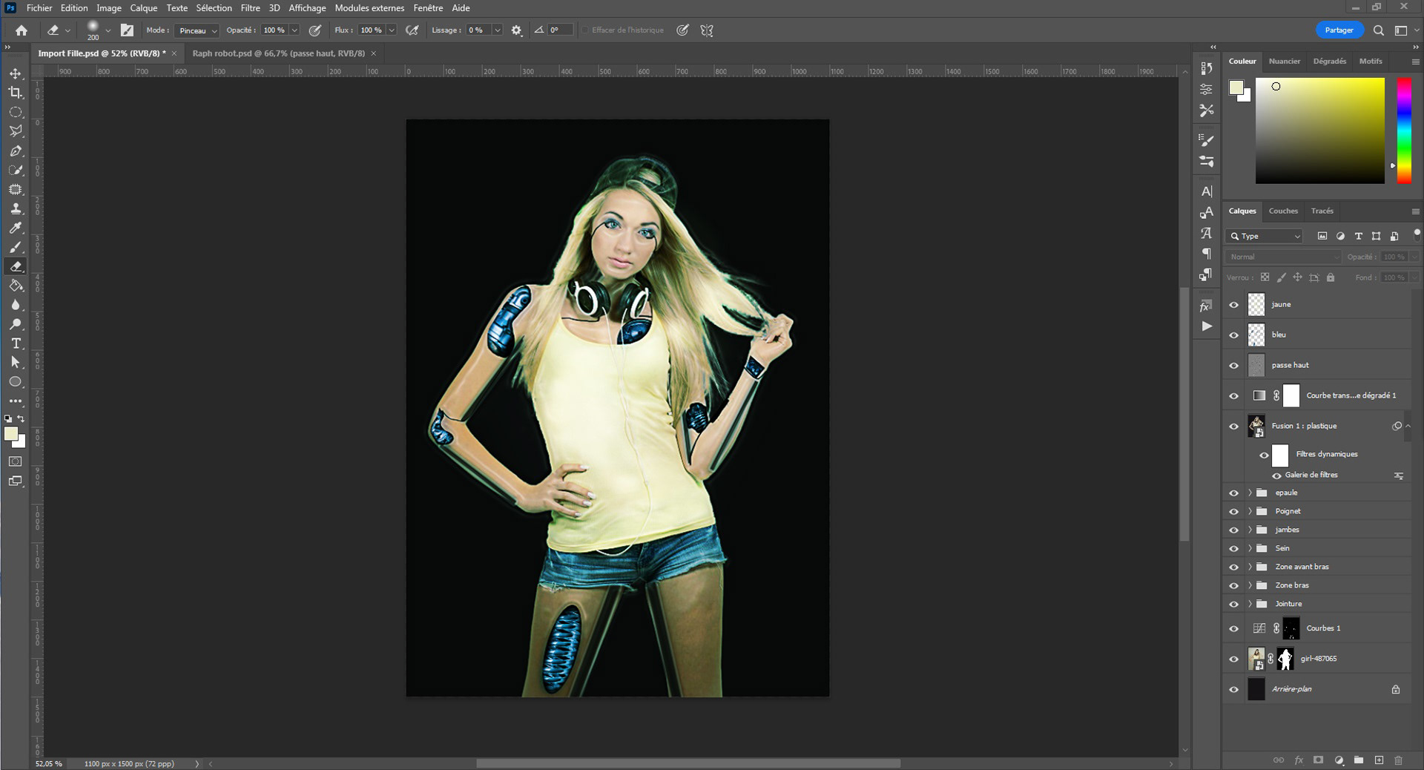Click the delete layer trash icon
The height and width of the screenshot is (770, 1424).
(x=1398, y=760)
